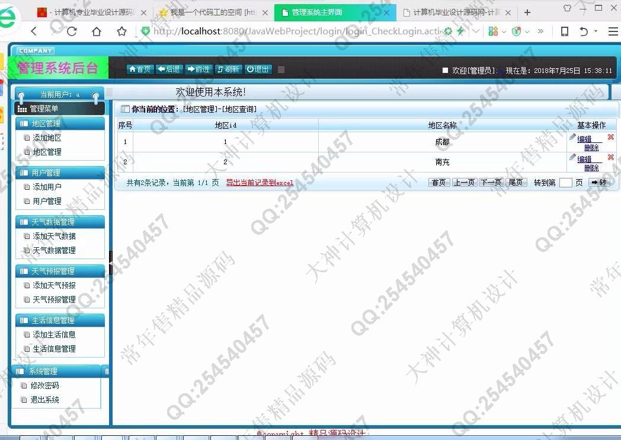Collapse the 生活信息管理 menu section
The width and height of the screenshot is (621, 440).
pos(60,320)
